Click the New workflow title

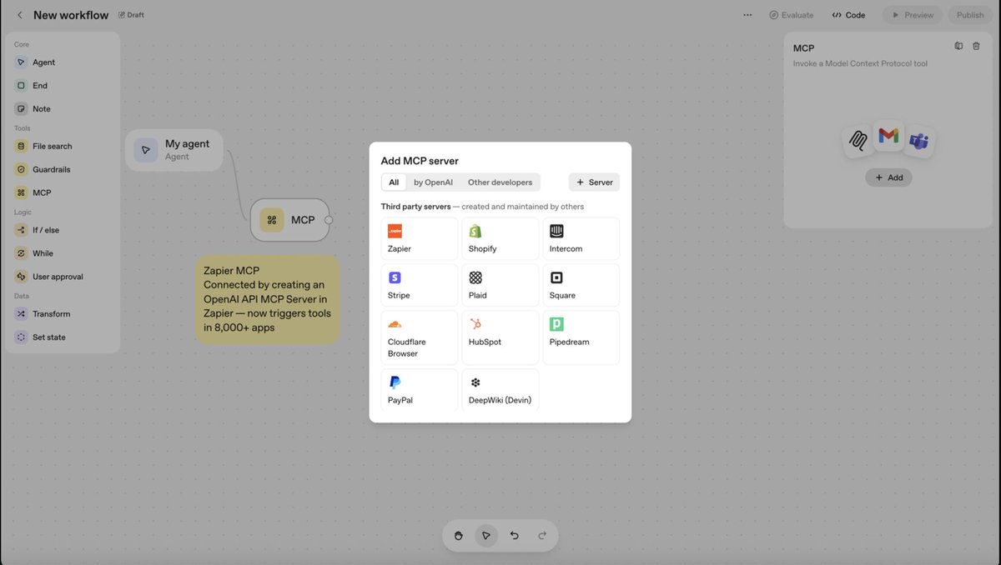point(71,15)
